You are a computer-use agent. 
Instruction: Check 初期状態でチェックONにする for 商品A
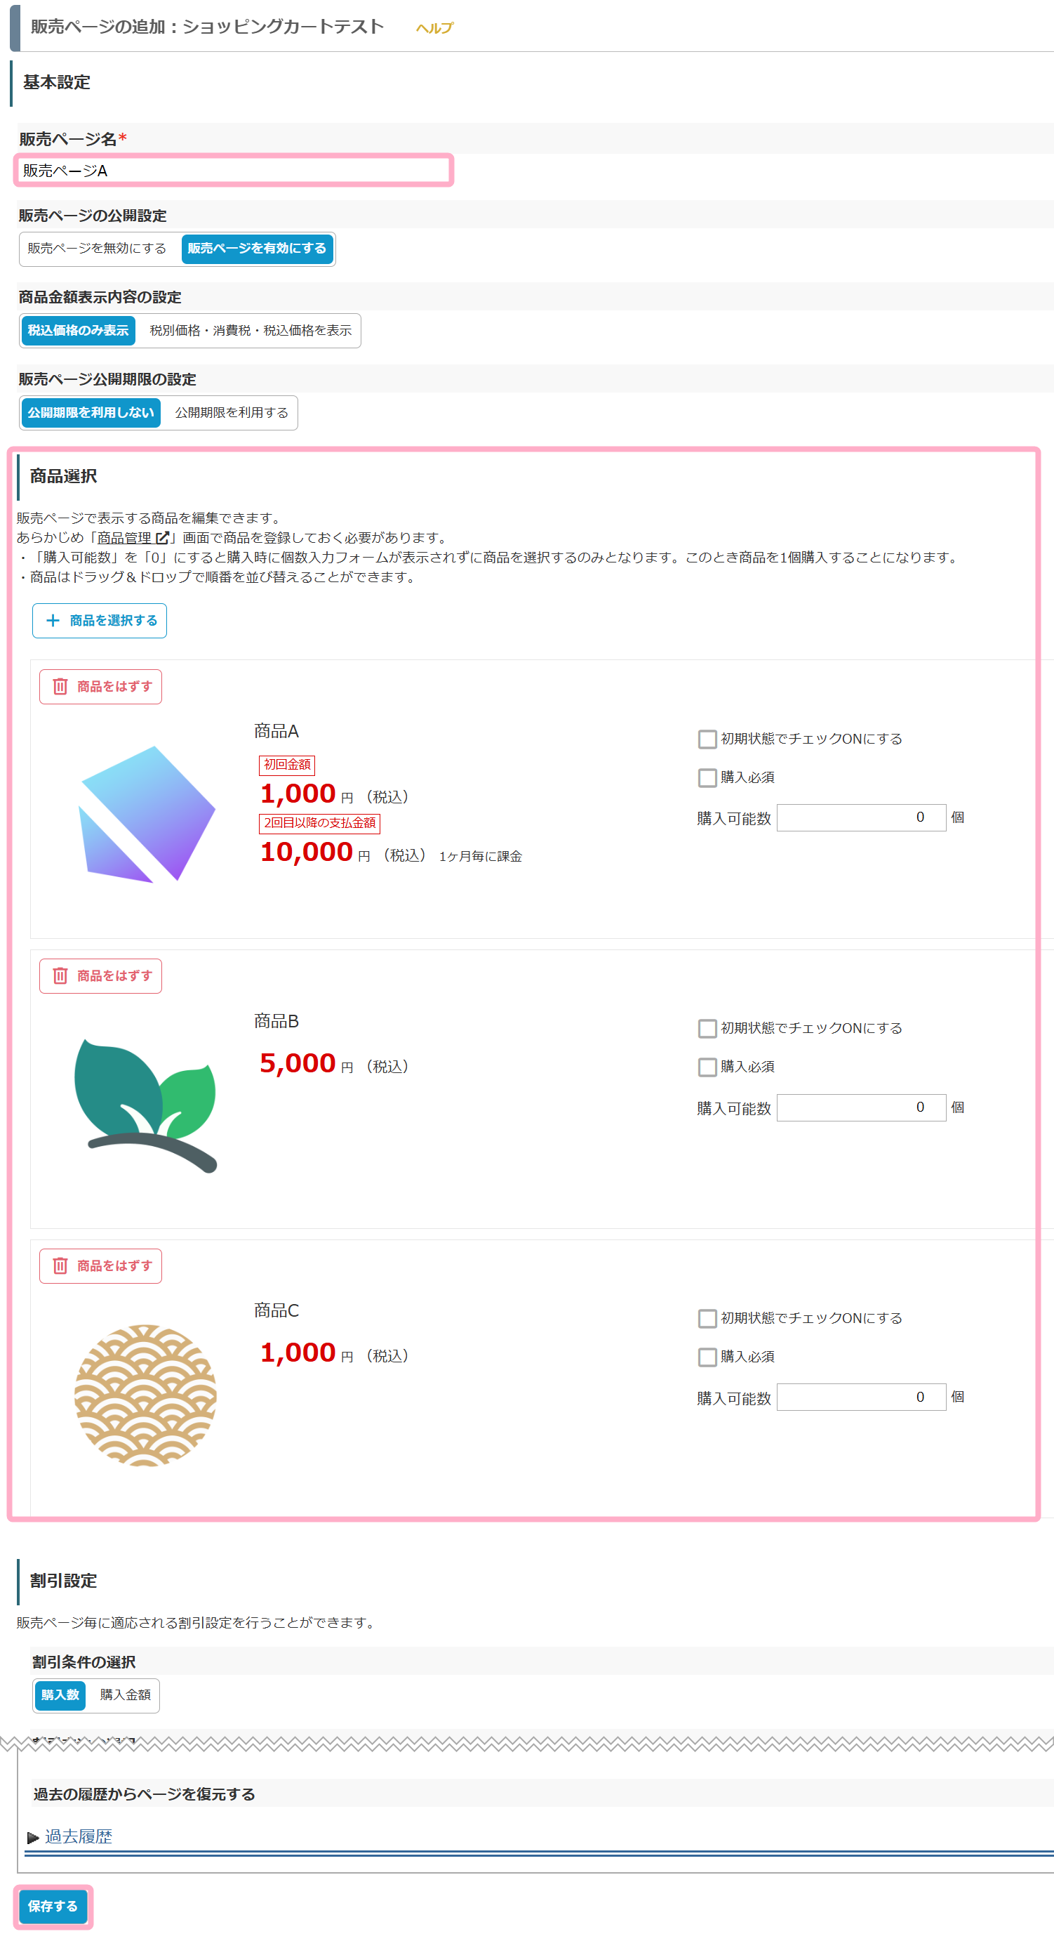(707, 739)
